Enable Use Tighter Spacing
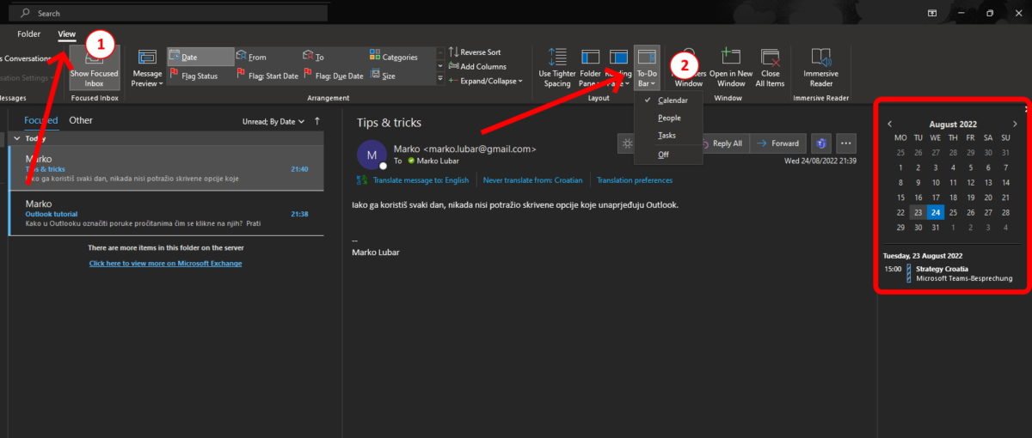This screenshot has width=1032, height=438. click(557, 67)
